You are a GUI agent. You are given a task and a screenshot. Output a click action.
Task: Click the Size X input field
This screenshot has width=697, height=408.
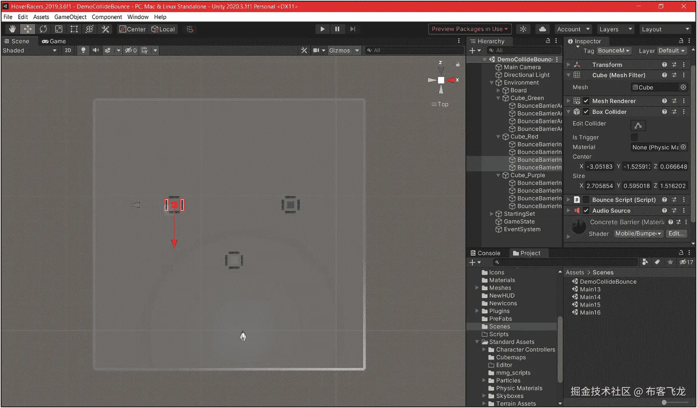click(600, 186)
